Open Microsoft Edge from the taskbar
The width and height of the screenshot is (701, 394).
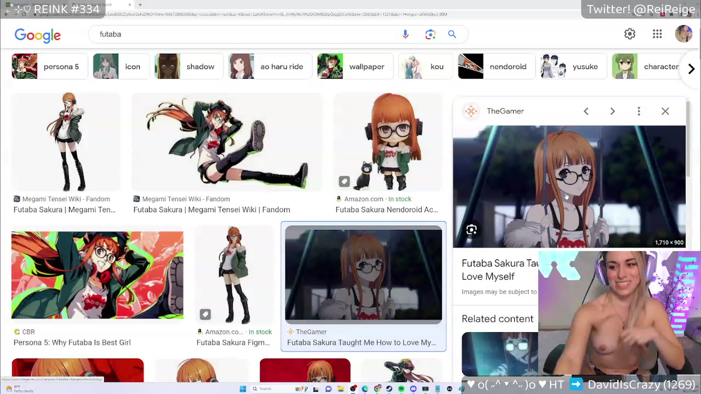pyautogui.click(x=365, y=389)
